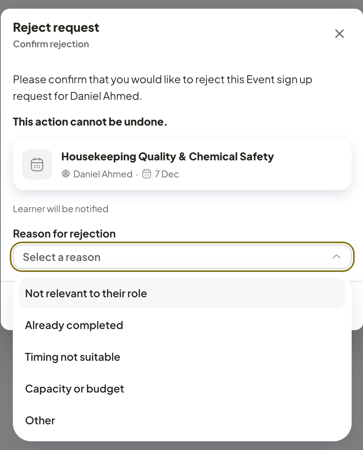
Task: Click the 'This action cannot be undone' warning
Action: (90, 122)
